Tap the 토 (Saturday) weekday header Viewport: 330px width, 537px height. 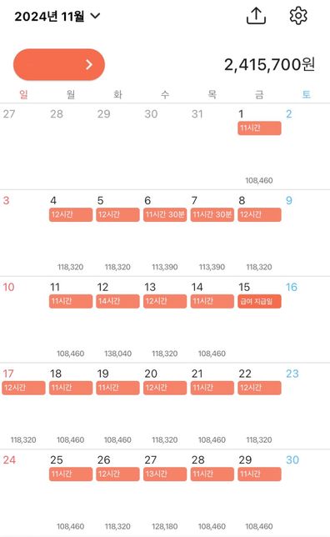[307, 94]
